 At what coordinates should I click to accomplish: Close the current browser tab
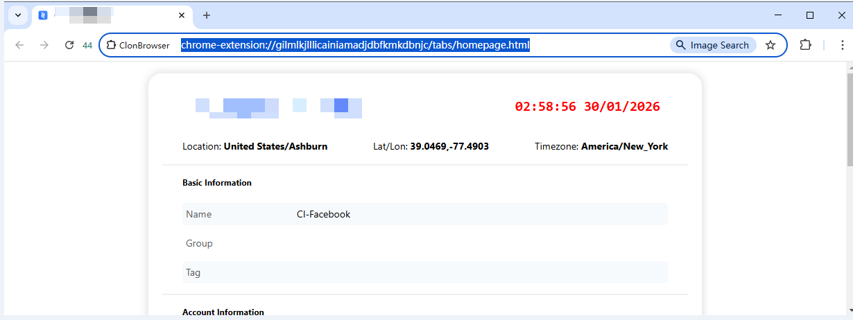tap(182, 15)
